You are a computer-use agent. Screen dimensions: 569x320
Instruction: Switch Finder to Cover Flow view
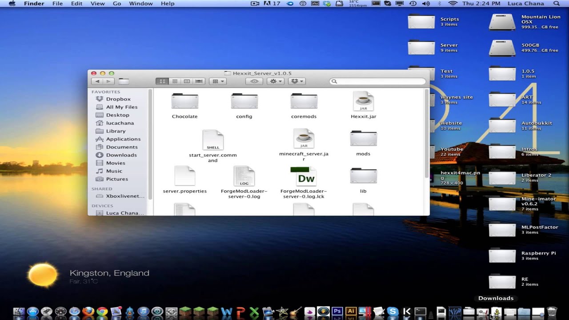tap(199, 81)
